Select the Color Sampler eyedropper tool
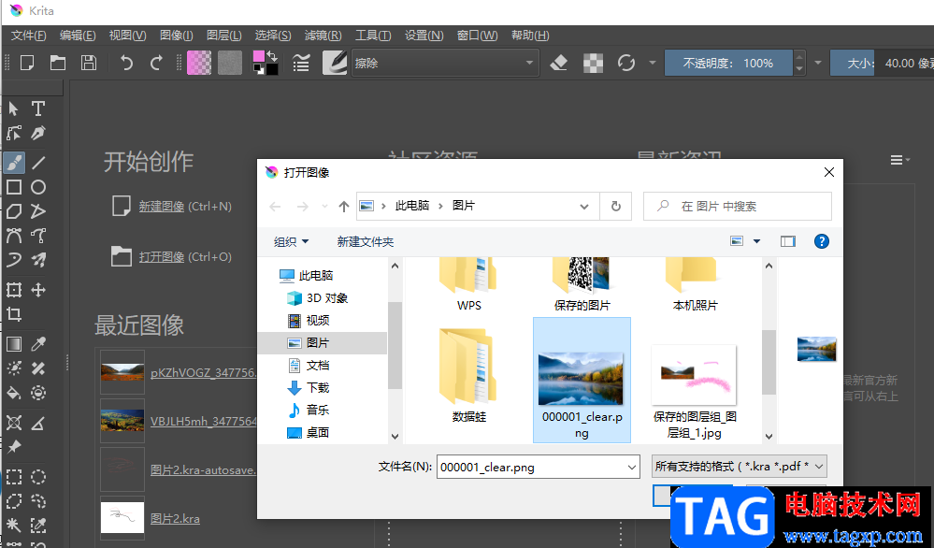The height and width of the screenshot is (548, 934). click(x=38, y=344)
